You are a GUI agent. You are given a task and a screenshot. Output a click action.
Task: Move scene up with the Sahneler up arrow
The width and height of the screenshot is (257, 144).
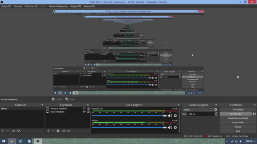14,131
